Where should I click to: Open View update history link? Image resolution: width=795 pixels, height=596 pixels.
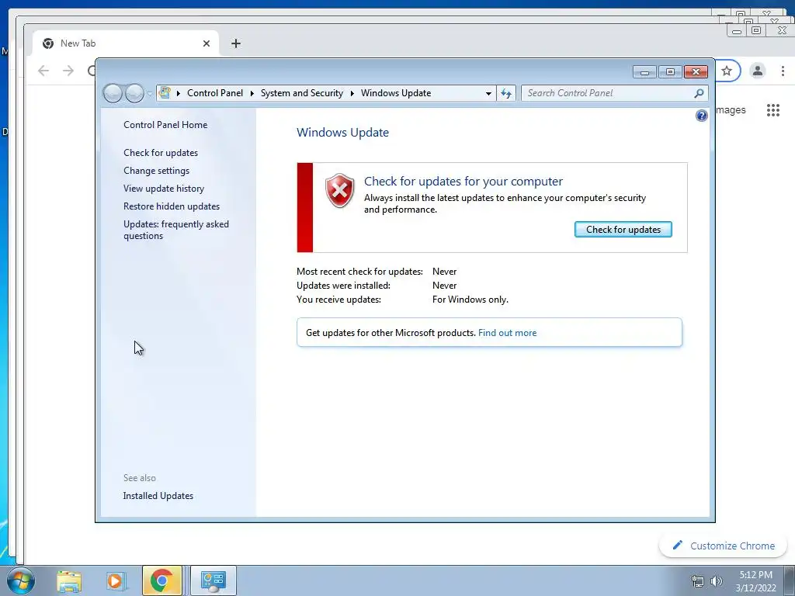pyautogui.click(x=164, y=189)
